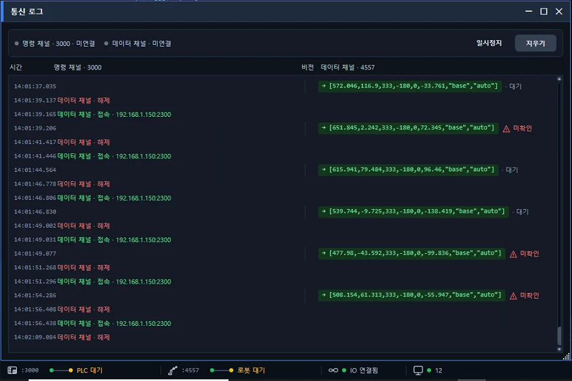Click log entry 14:01:39.137 데이터 채널 해제
Image resolution: width=572 pixels, height=381 pixels.
point(62,100)
